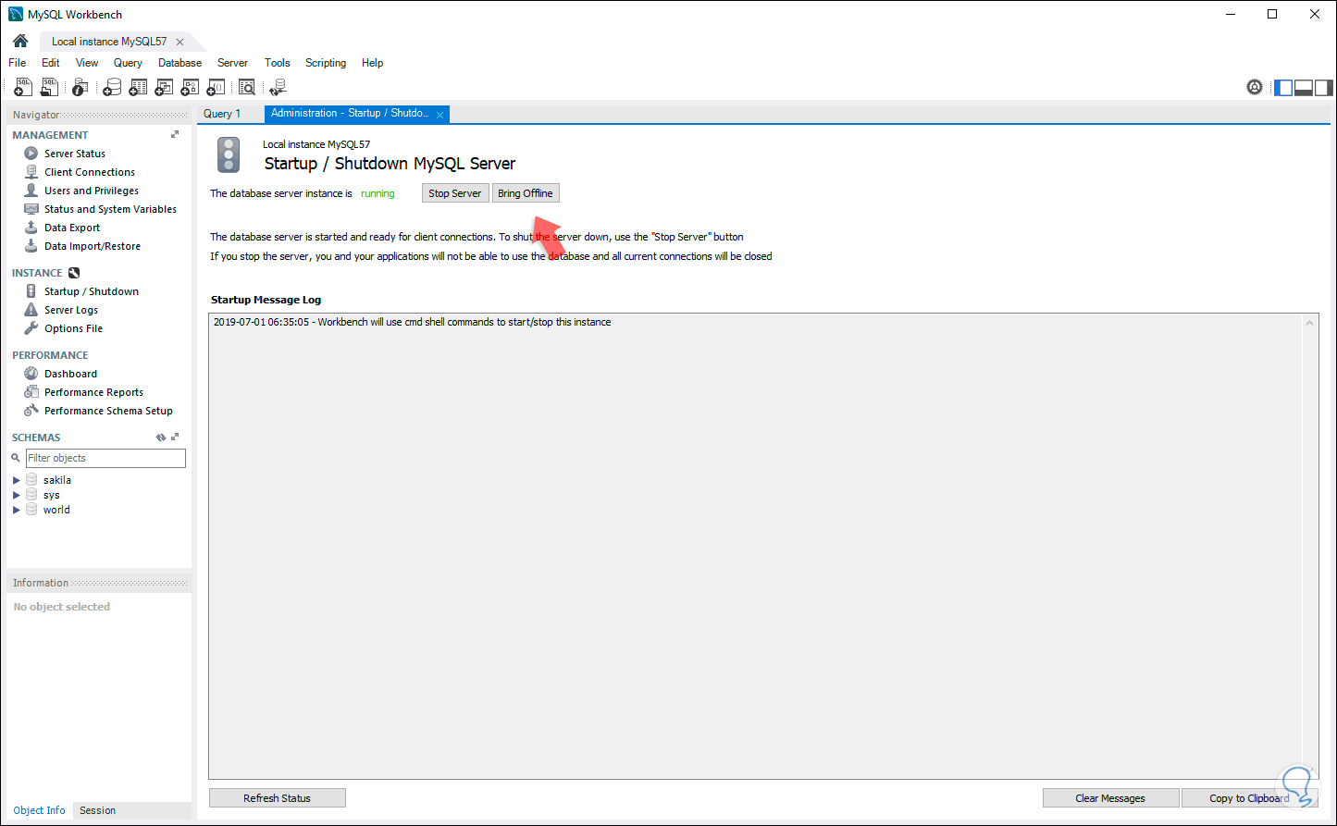This screenshot has width=1337, height=826.
Task: Refresh the schemas list icon
Action: 161,438
